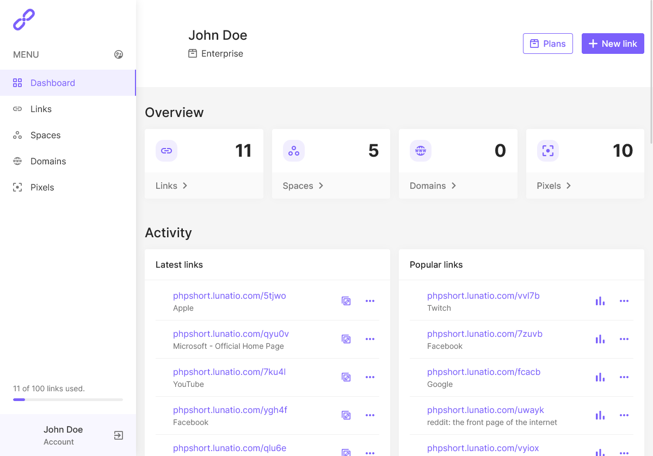Click the Enterprise plan label
Viewport: 653px width, 456px height.
pyautogui.click(x=222, y=53)
